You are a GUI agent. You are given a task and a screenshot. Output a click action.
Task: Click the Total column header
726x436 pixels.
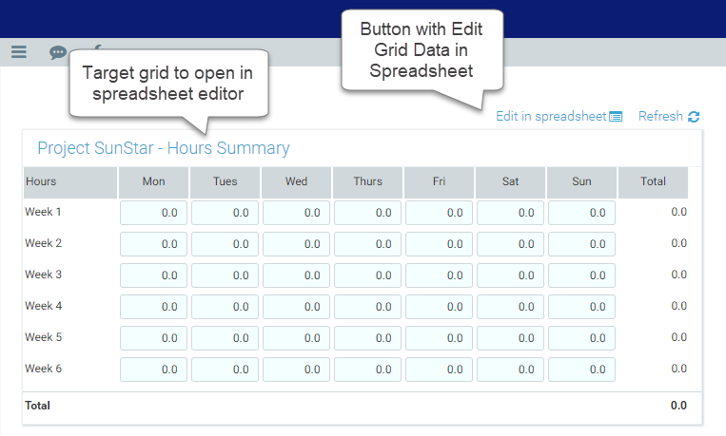click(x=653, y=181)
